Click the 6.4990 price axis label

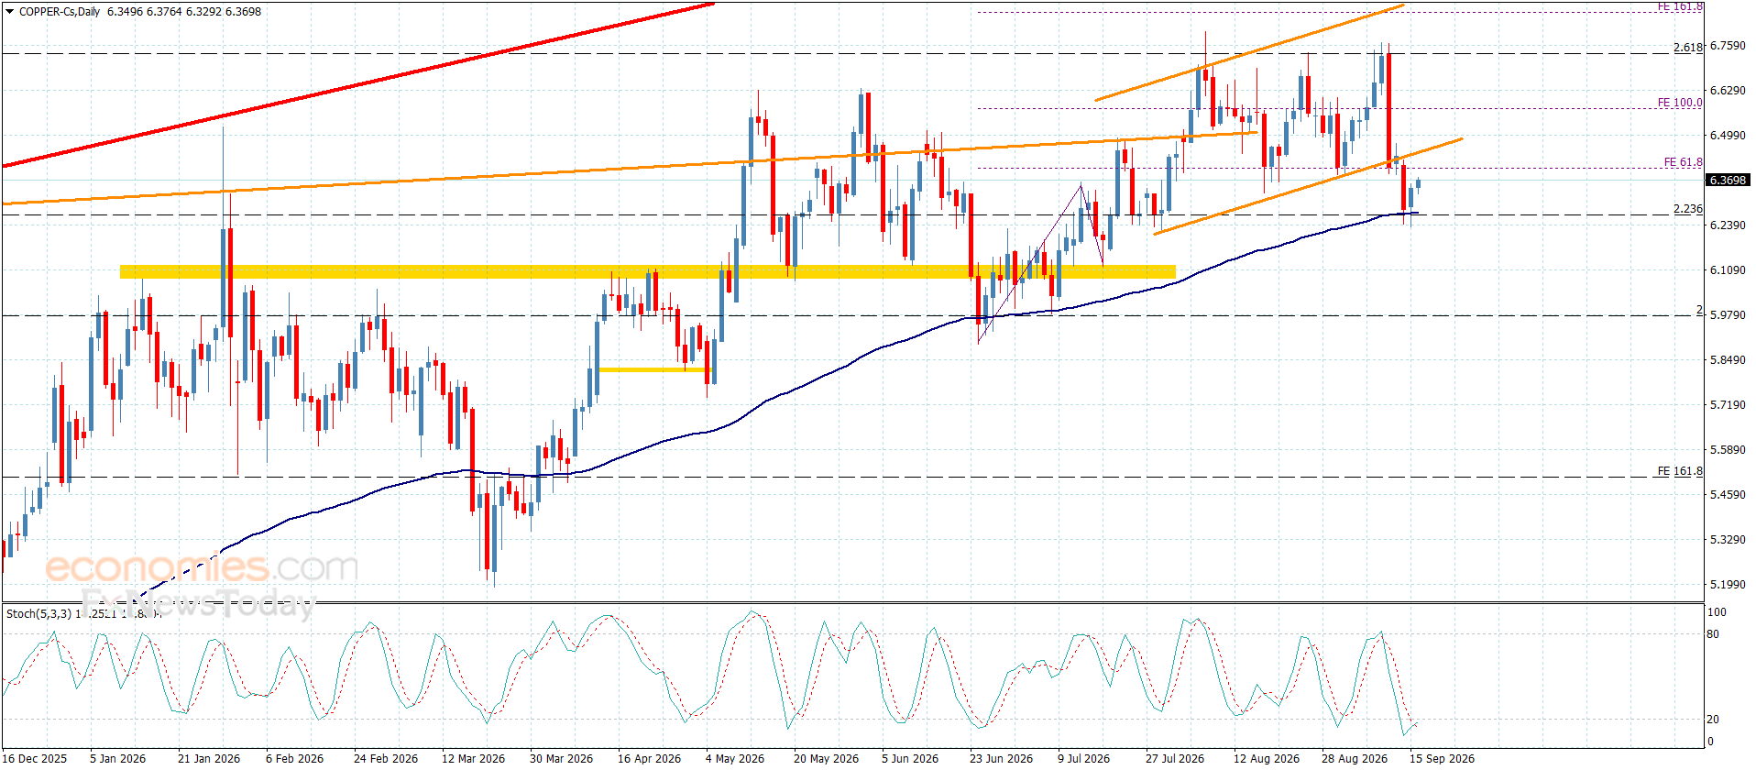pyautogui.click(x=1728, y=136)
